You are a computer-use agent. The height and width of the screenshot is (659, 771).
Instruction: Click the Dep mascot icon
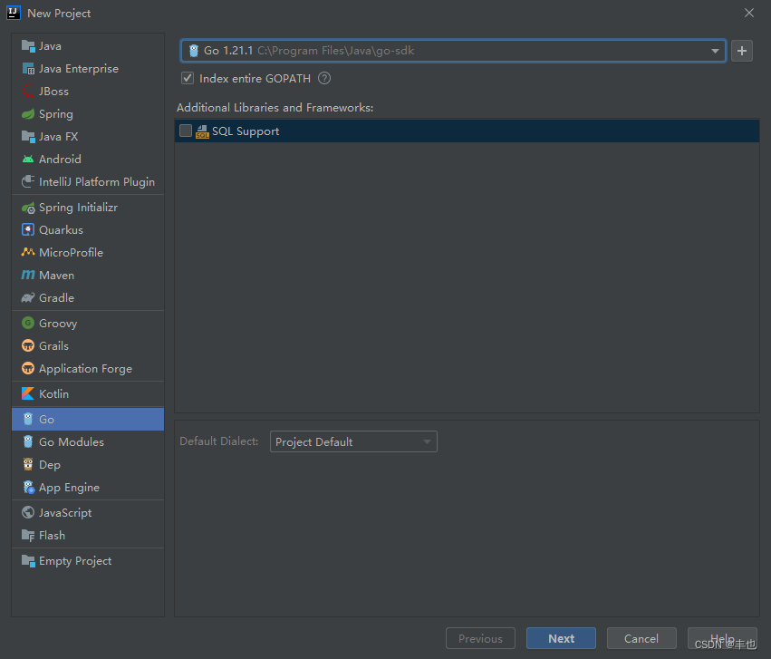(x=28, y=464)
